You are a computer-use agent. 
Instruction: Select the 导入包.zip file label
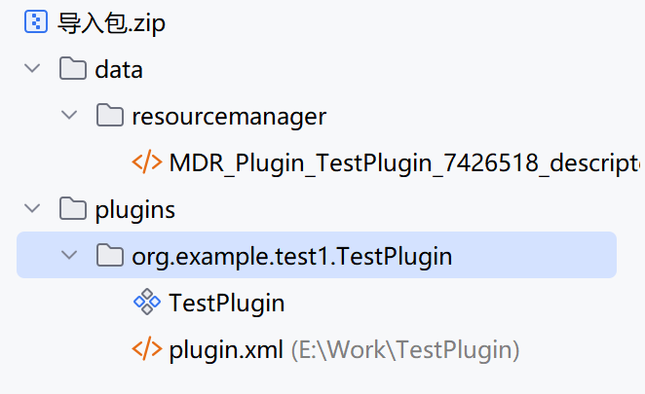[112, 23]
